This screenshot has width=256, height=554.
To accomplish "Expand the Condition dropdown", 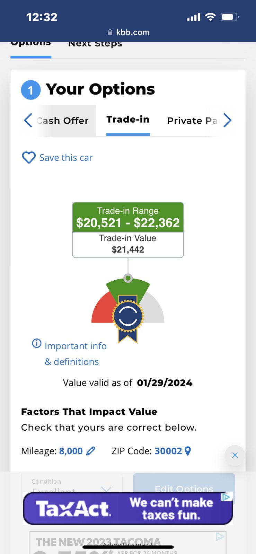I will point(72,485).
